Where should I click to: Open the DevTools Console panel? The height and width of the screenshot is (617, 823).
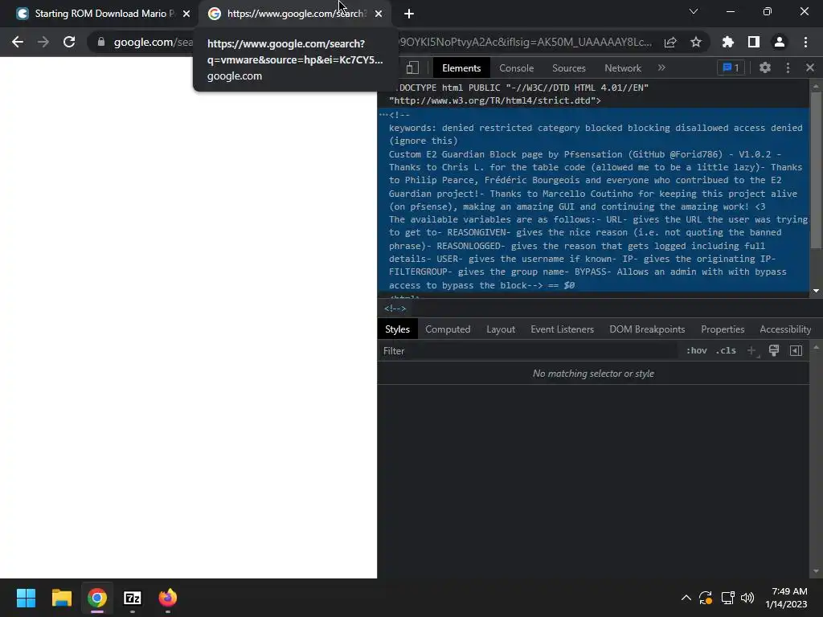click(517, 67)
